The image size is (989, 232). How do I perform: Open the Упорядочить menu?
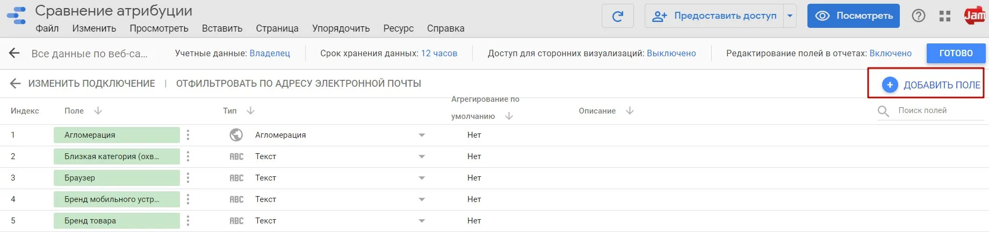point(341,28)
